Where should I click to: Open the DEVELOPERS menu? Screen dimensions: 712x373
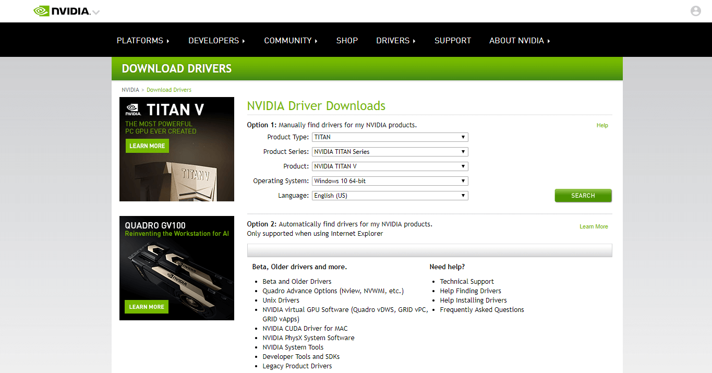216,40
